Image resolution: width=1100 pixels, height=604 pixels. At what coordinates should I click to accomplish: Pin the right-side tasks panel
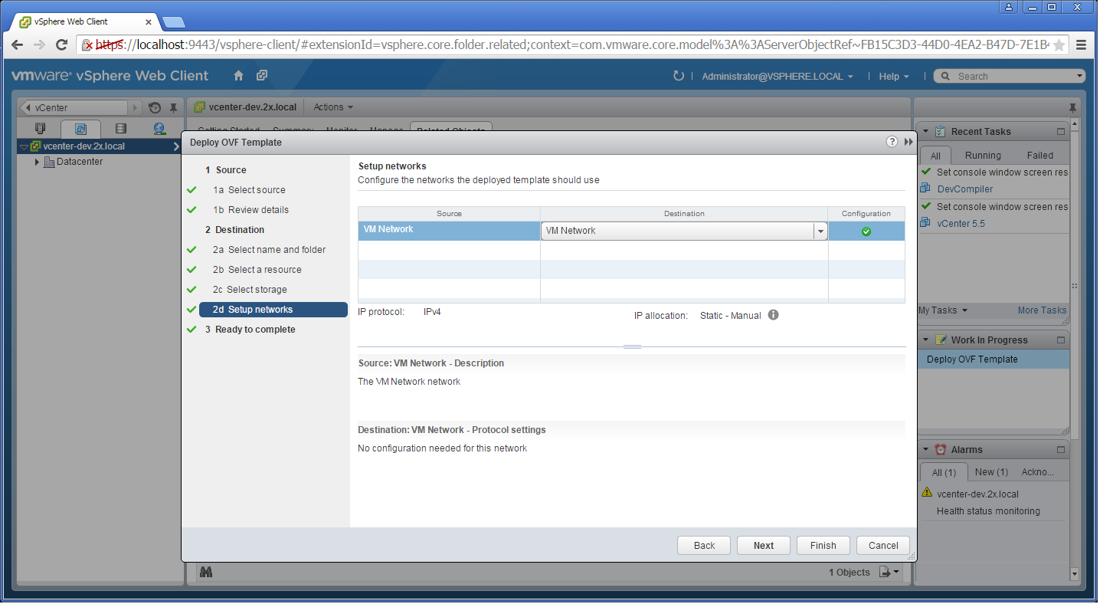(x=1072, y=108)
